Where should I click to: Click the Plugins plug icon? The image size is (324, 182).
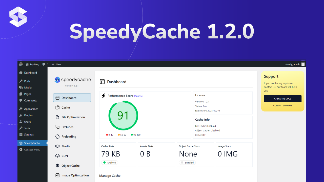(21, 115)
